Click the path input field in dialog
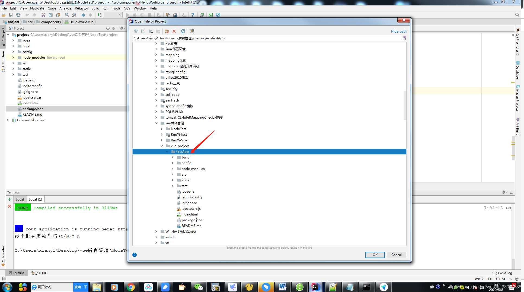Viewport: 524px width, 292px height. click(x=267, y=38)
